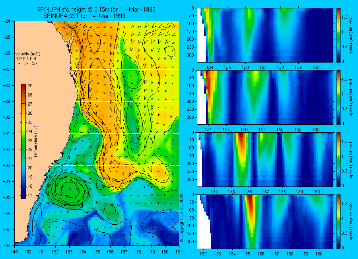Viewport: 358px width, 259px height.
Task: Click the "-38" latitude tick on the map axis
Action: (7, 245)
